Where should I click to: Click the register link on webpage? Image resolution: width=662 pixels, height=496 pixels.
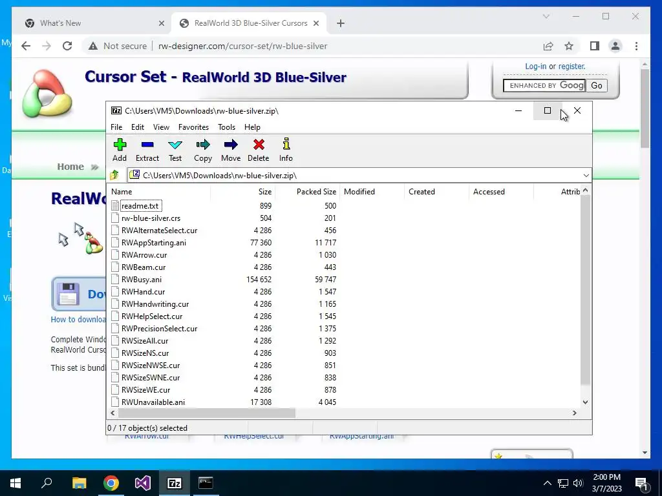[x=571, y=67]
